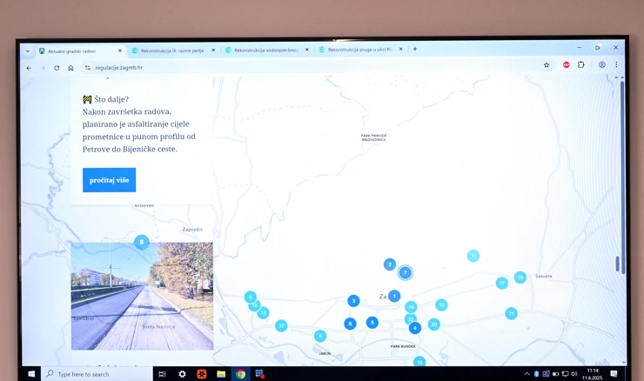644x381 pixels.
Task: Select map marker number 11
Action: point(473,256)
